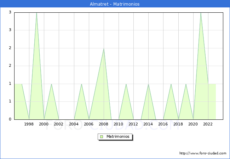Image resolution: width=230 pixels, height=159 pixels.
Task: Click the 2004 x-axis label
Action: click(74, 124)
